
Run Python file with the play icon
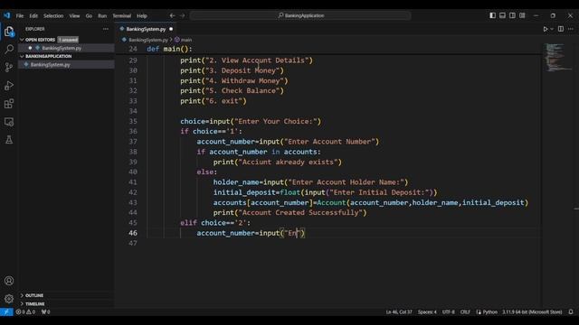click(545, 29)
